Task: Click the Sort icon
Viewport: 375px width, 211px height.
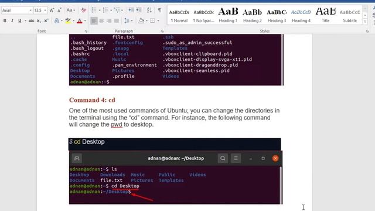Action: [x=149, y=10]
